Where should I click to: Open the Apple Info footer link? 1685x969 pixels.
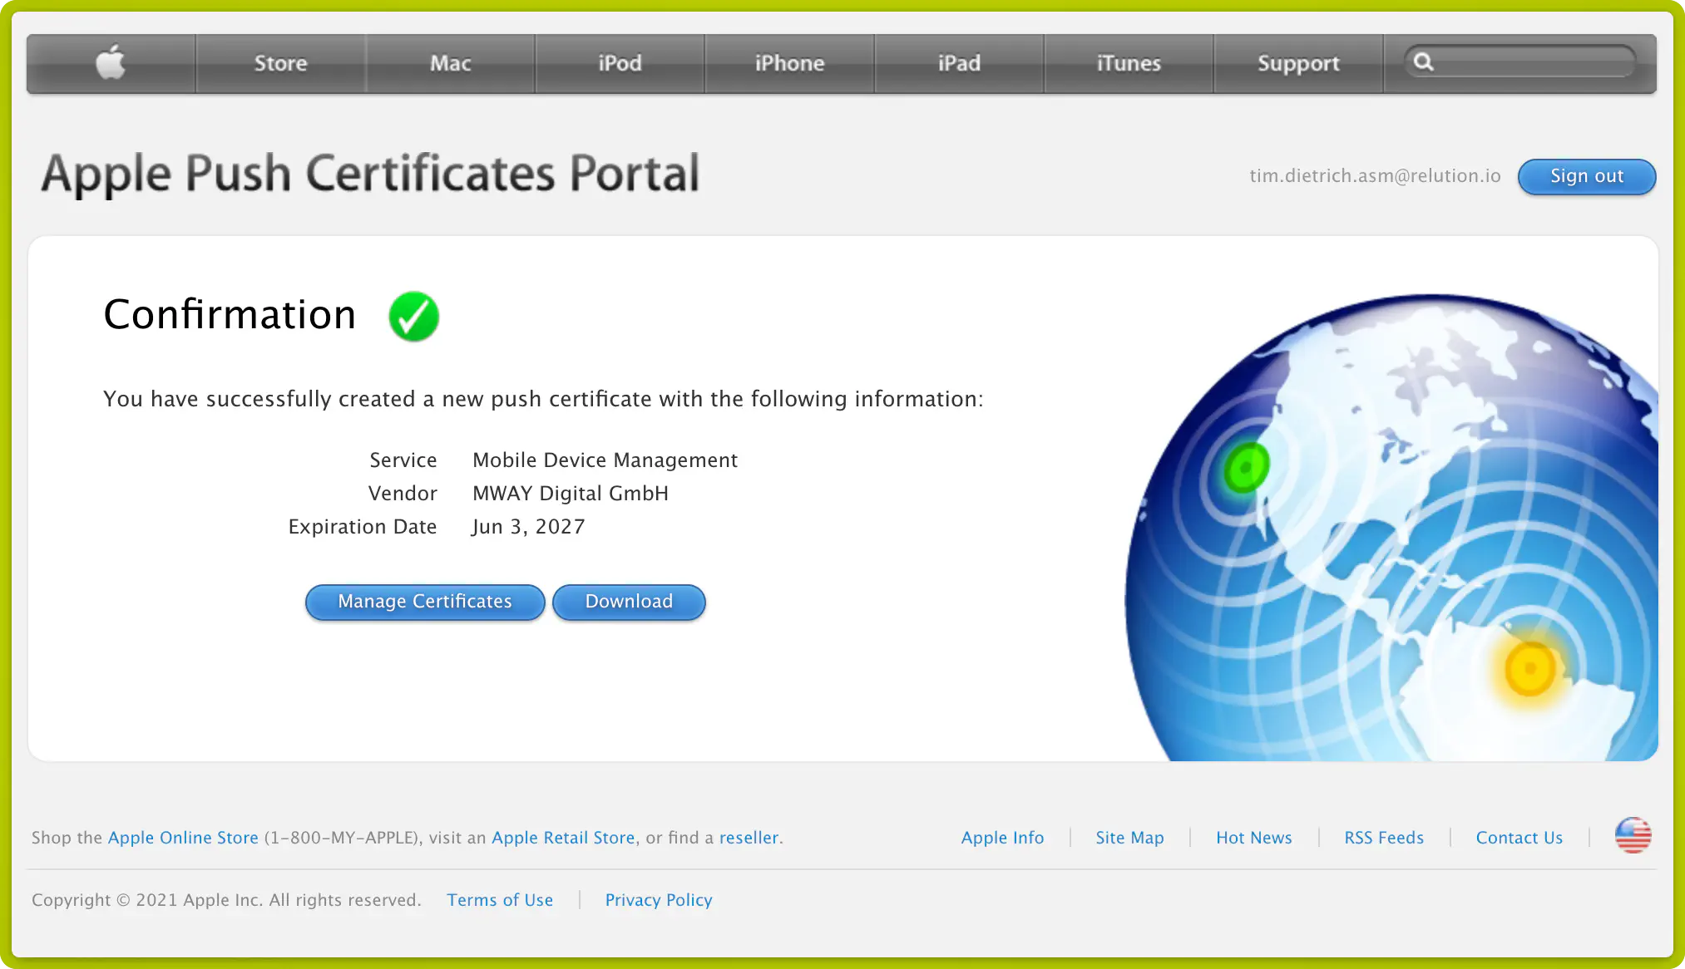click(x=1002, y=838)
